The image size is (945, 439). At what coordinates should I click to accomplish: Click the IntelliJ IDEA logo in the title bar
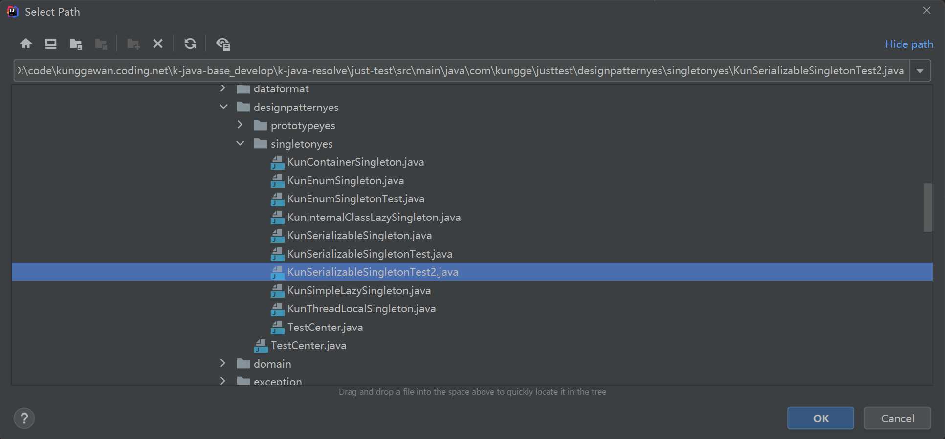coord(13,11)
